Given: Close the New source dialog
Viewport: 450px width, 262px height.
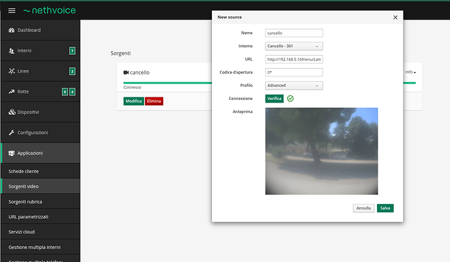Looking at the screenshot, I should 395,18.
